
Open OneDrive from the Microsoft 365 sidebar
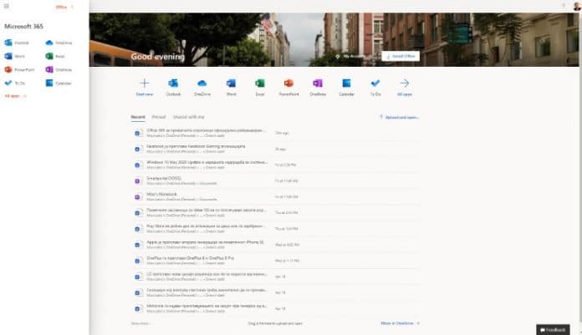(x=59, y=43)
